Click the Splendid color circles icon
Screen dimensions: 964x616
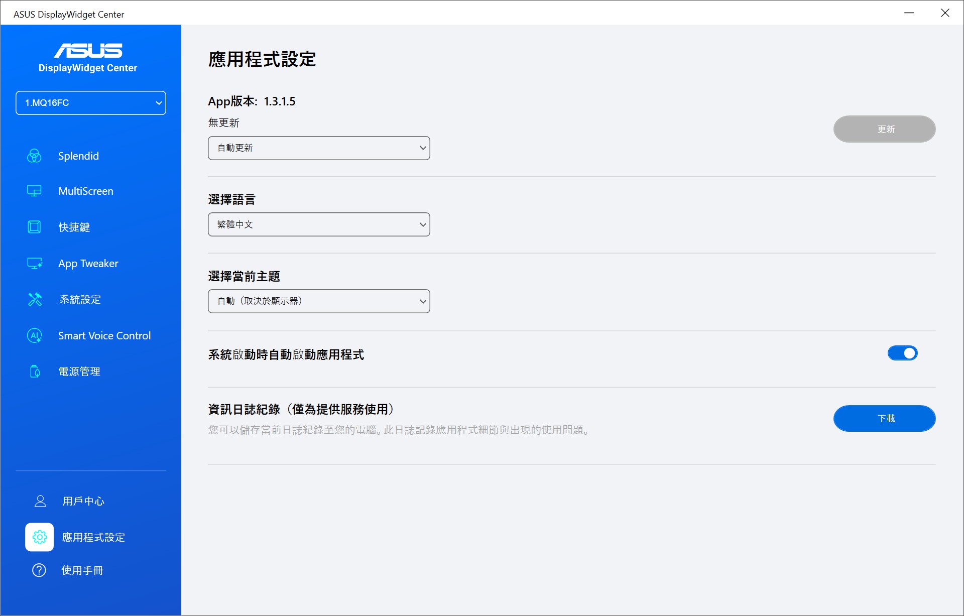[34, 156]
